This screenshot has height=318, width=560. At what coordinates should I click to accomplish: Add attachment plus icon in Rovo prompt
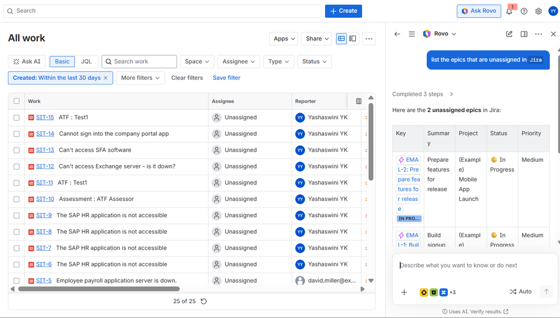(x=404, y=292)
